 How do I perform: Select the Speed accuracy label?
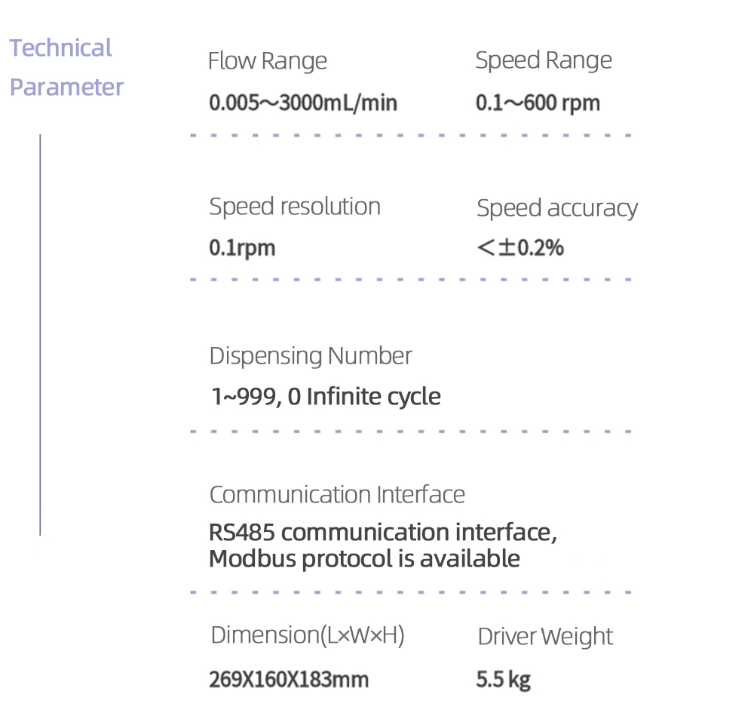pos(556,208)
